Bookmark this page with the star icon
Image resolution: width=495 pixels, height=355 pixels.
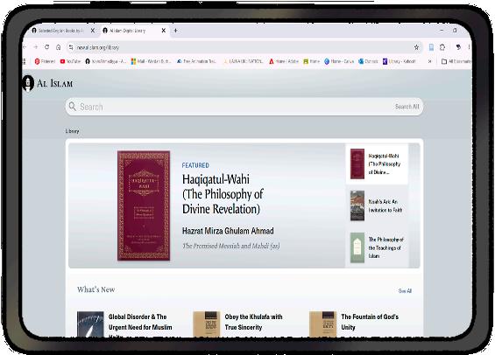tap(416, 47)
